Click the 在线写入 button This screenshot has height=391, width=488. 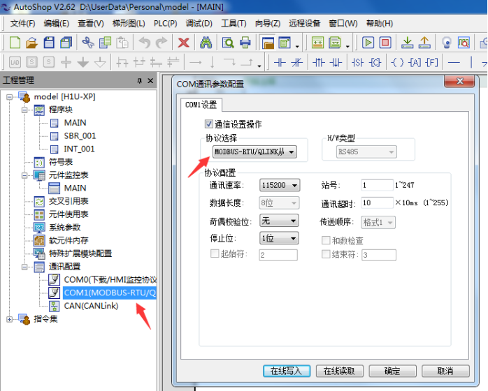[286, 371]
